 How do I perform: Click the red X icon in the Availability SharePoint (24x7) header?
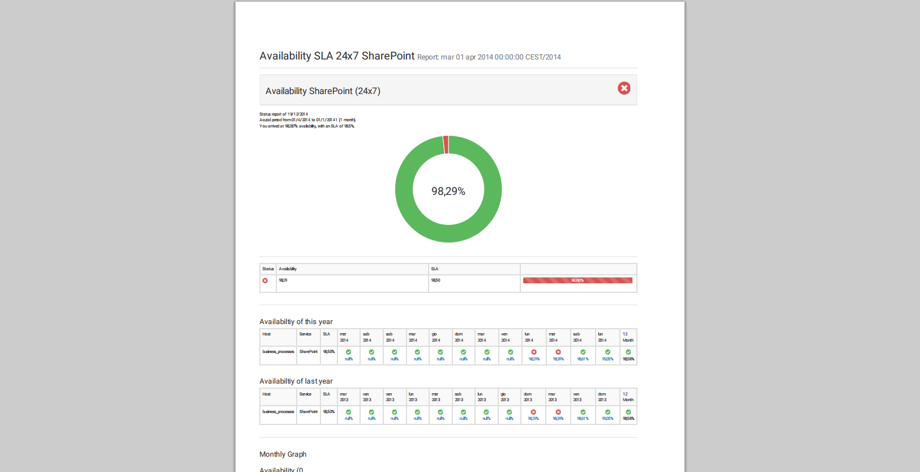click(x=624, y=88)
